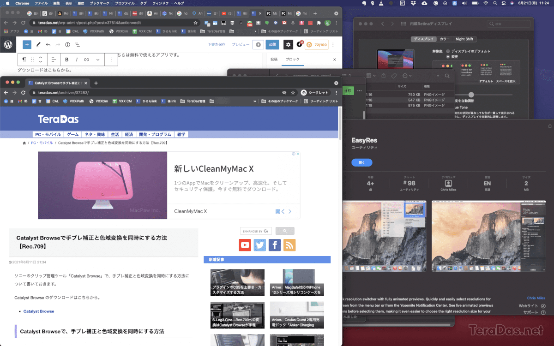This screenshot has height=346, width=554.
Task: Click the Finder tags icon in toolbar
Action: [394, 76]
